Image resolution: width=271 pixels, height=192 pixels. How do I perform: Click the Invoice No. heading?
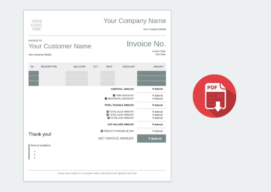tap(146, 44)
